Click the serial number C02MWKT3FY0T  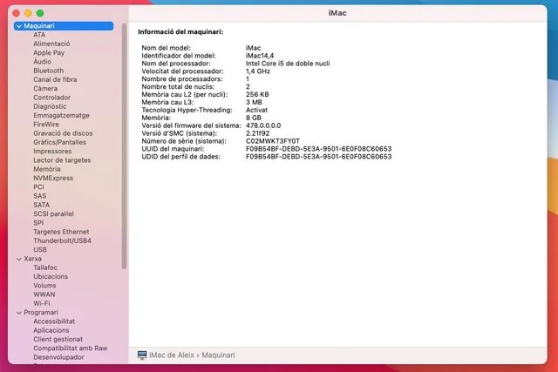click(273, 141)
